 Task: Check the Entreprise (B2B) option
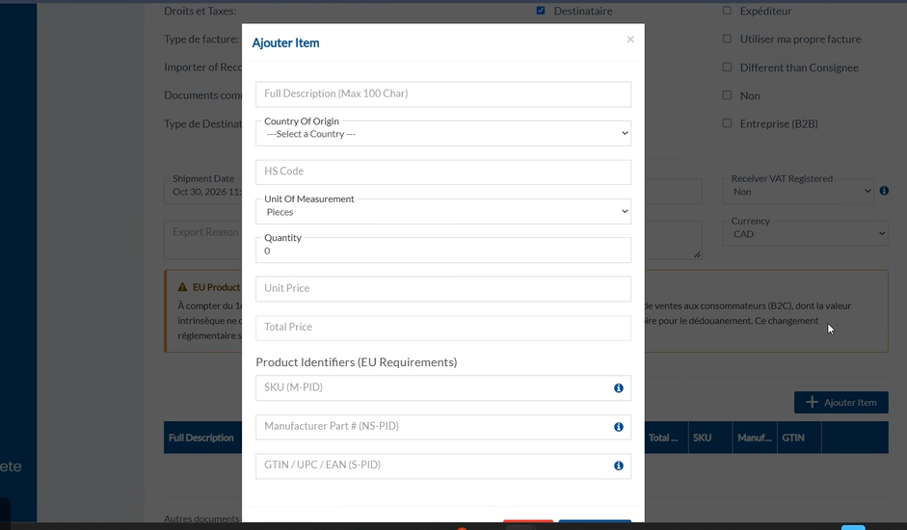(727, 123)
